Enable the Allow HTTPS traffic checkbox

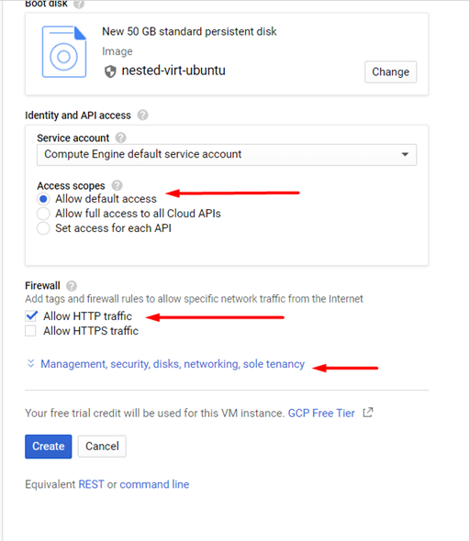[30, 330]
